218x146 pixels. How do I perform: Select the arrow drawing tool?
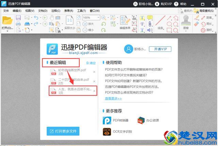click(169, 18)
